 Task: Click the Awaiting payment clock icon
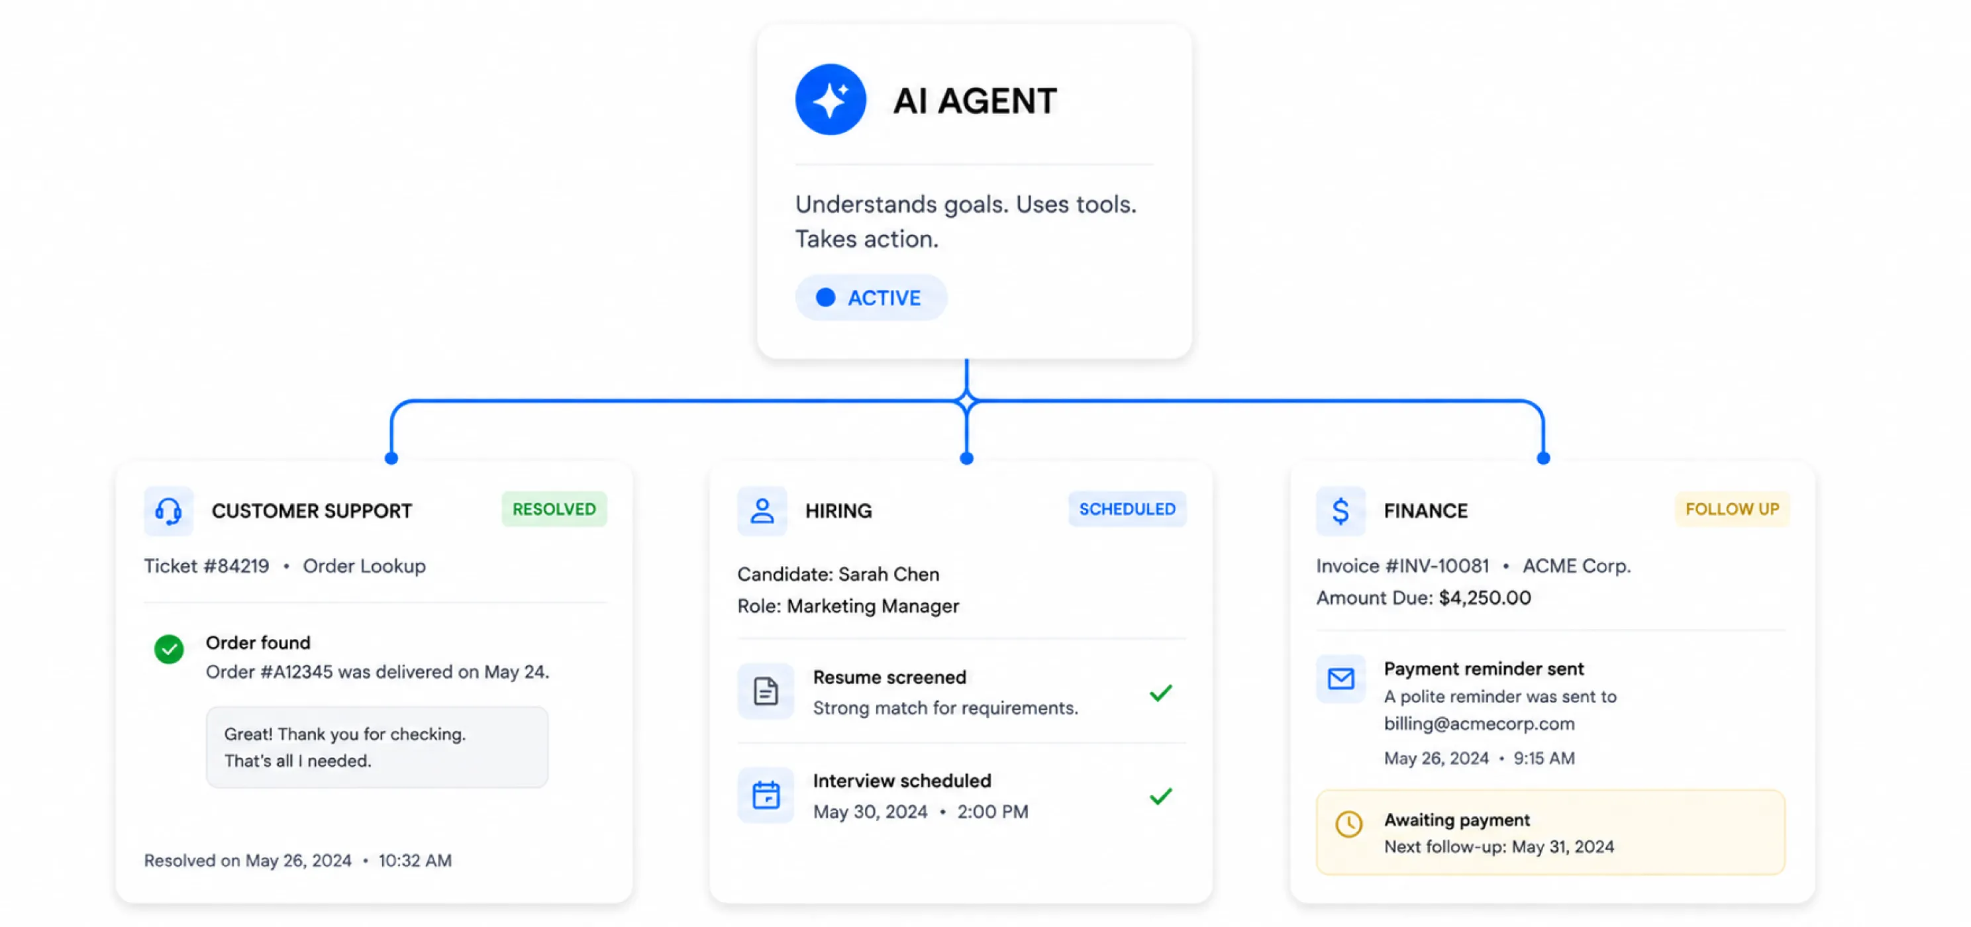tap(1348, 824)
